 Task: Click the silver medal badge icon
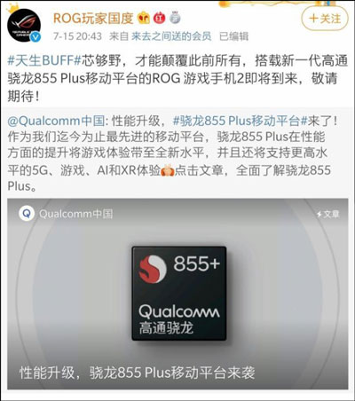point(175,19)
